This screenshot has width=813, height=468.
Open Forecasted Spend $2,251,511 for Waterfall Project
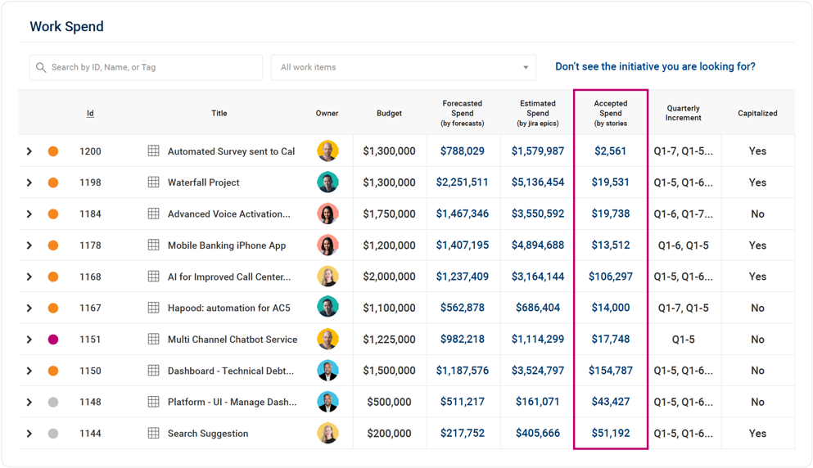tap(462, 182)
